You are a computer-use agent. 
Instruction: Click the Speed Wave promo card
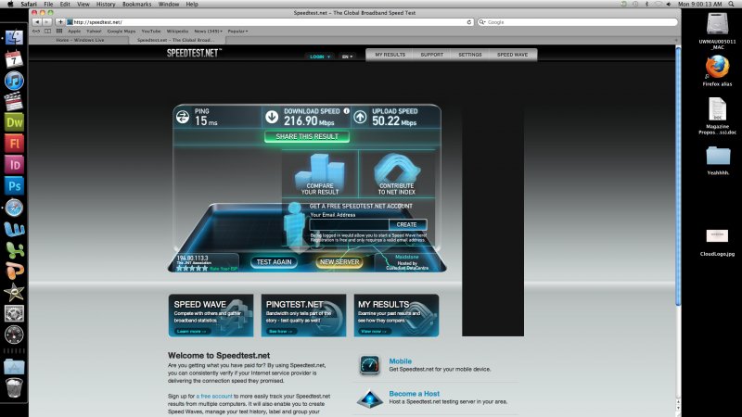[x=211, y=315]
